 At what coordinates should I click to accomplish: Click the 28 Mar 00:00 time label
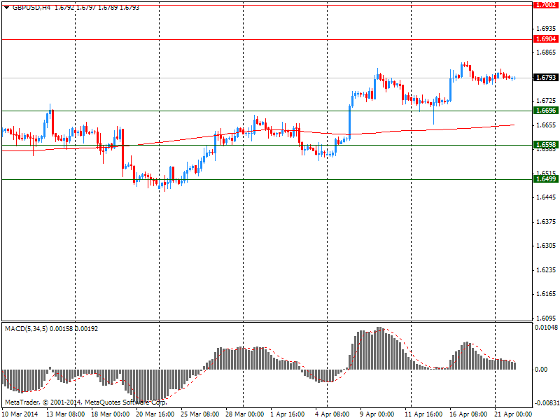coord(244,414)
